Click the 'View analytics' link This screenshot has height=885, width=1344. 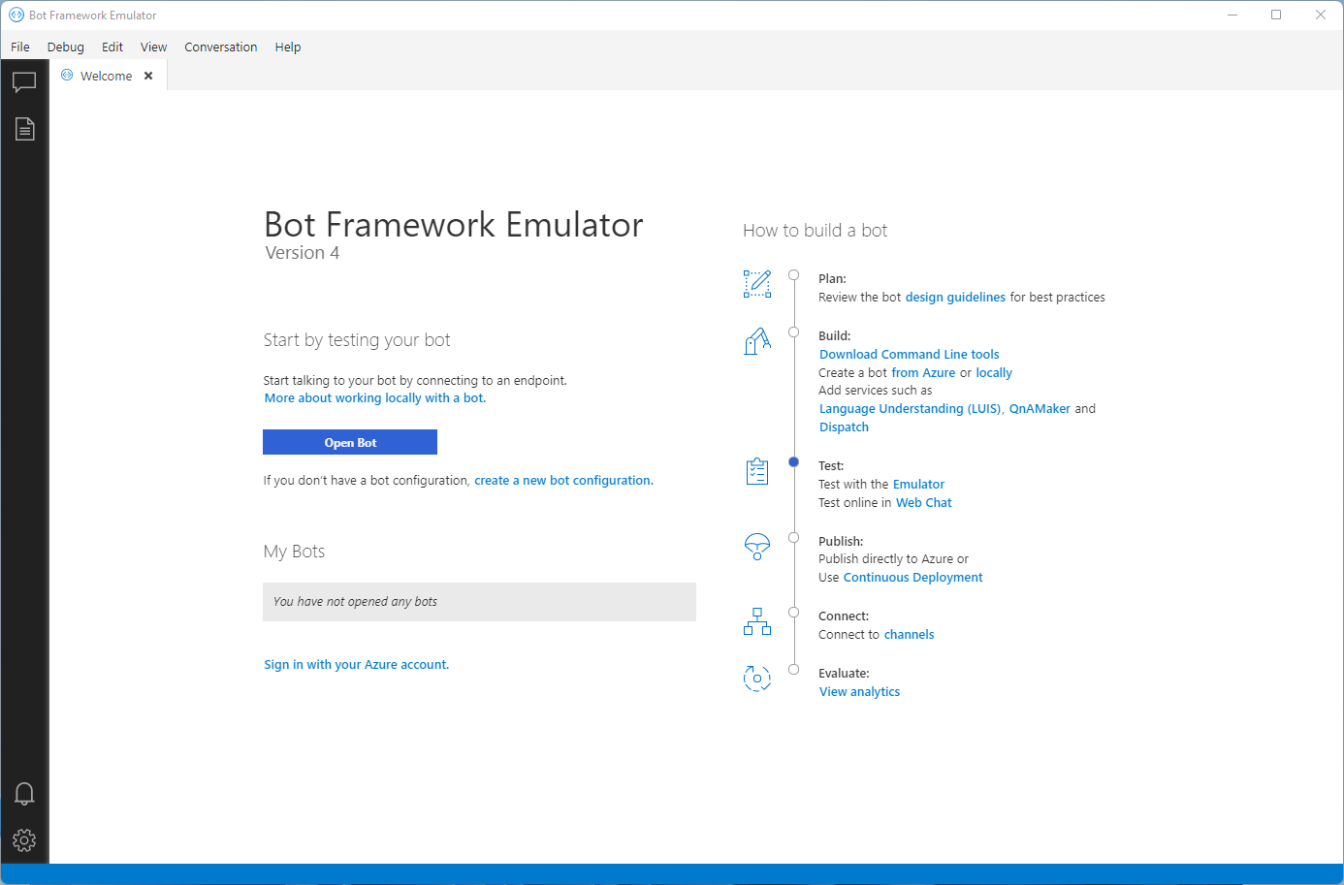pos(859,692)
